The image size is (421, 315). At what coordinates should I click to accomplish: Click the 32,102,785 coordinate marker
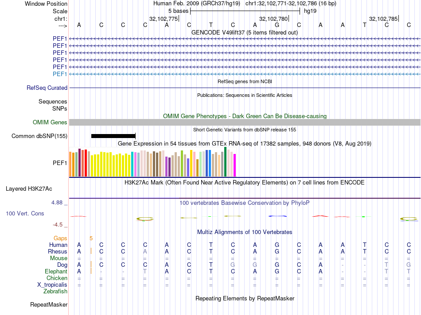[x=383, y=19]
